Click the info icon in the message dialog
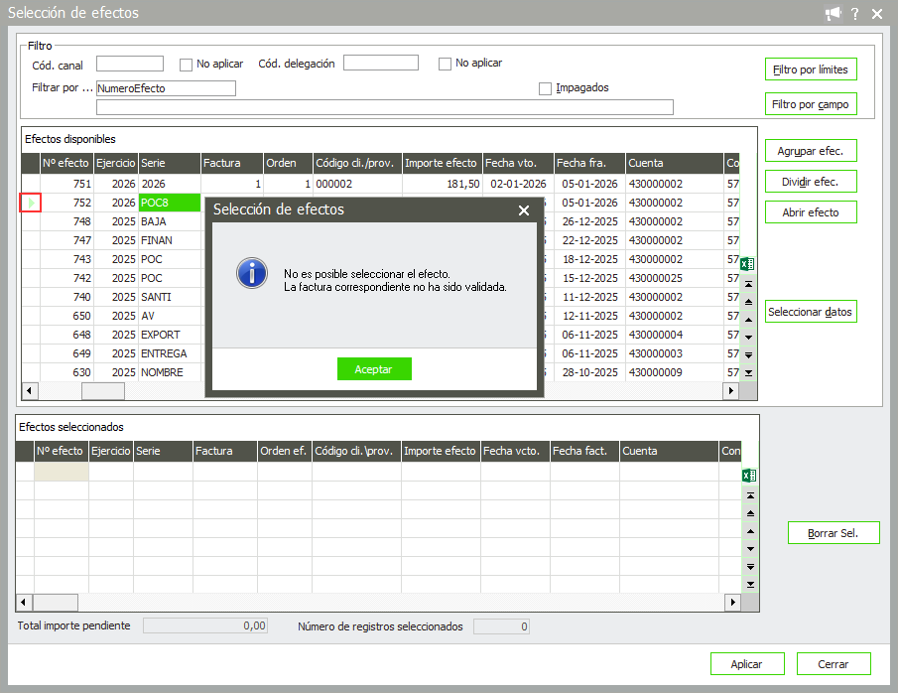Image resolution: width=898 pixels, height=693 pixels. click(x=252, y=273)
